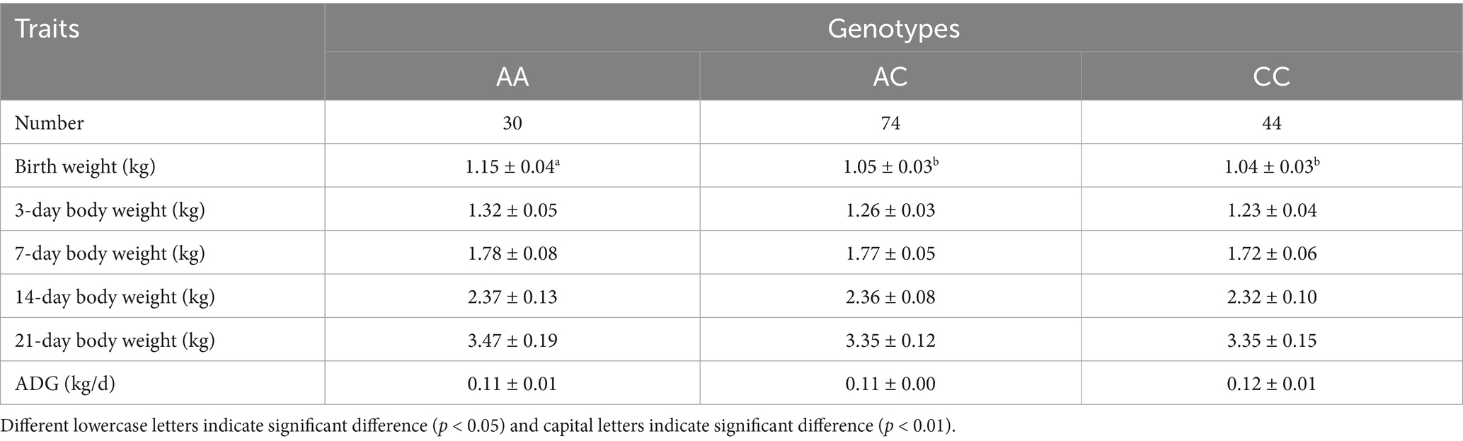Screen dimensions: 1463x441
Task: Click the 2.32 ± 0.10 value
Action: pyautogui.click(x=1271, y=297)
